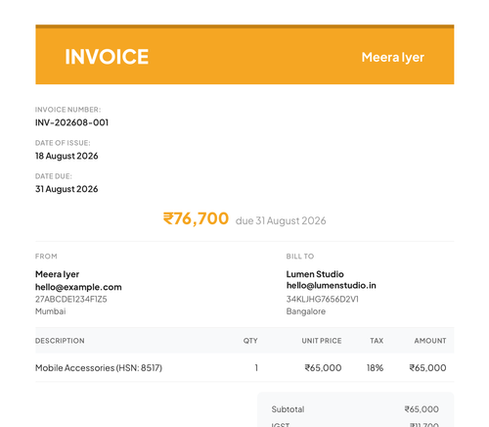Click the Lumen Studio client name
Image resolution: width=489 pixels, height=427 pixels.
(315, 274)
